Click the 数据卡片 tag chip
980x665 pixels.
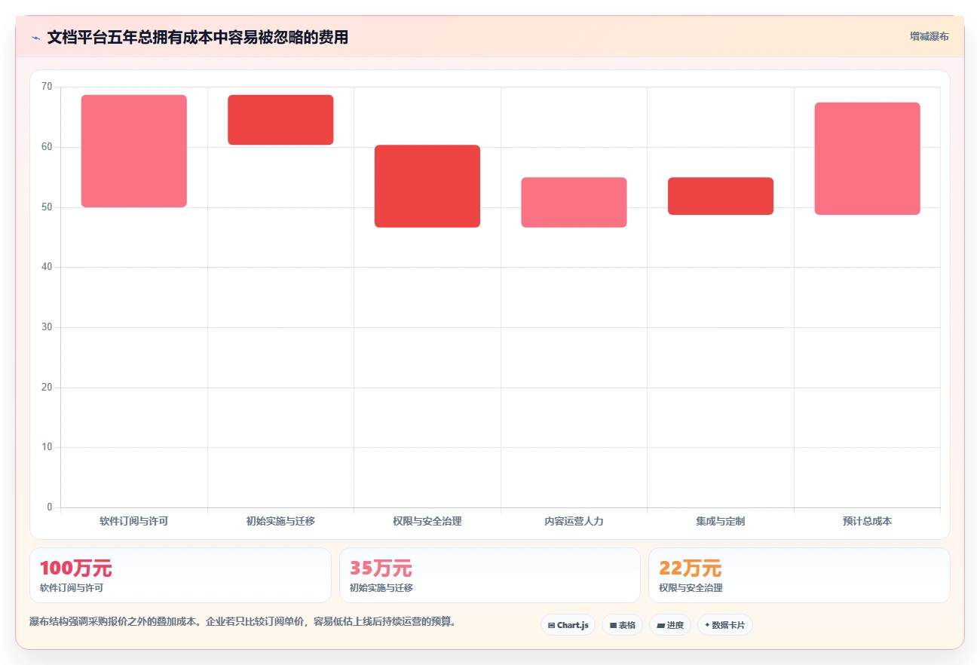(724, 625)
